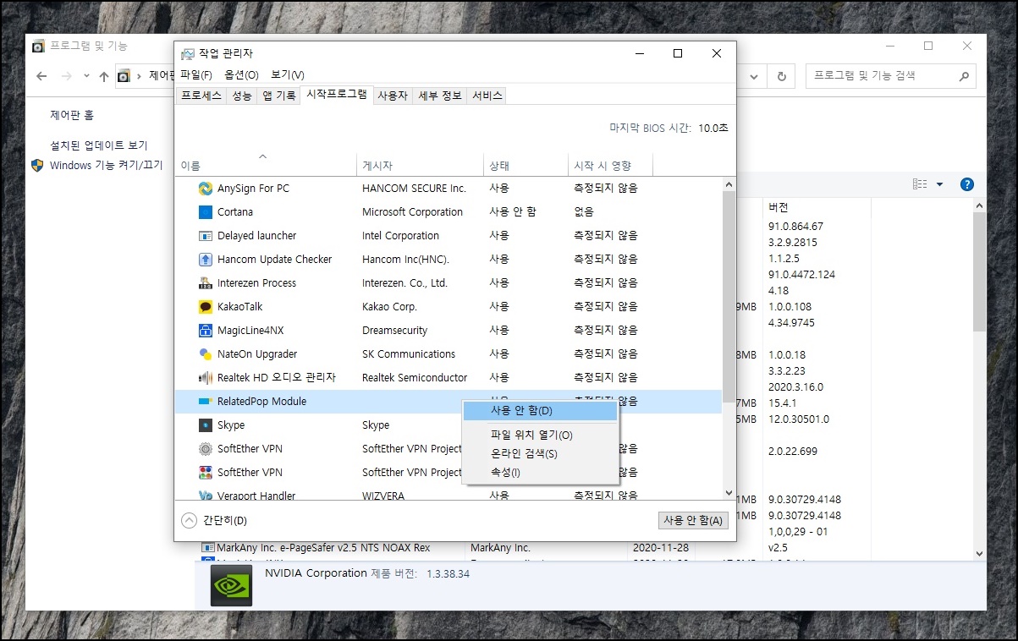Go up one level in control panel
This screenshot has height=641, width=1018.
coord(104,76)
